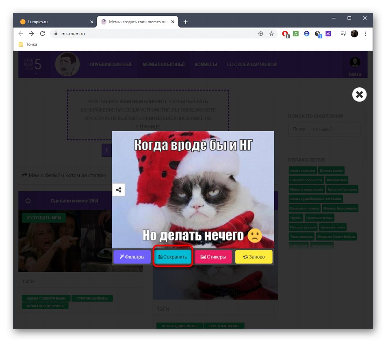Open the cube extension with badge 1
Viewport: 386px width, 342px height.
318,34
